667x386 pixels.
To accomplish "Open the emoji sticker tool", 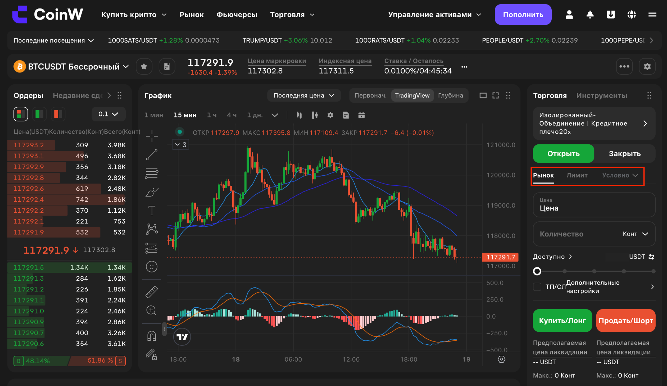I will (151, 267).
